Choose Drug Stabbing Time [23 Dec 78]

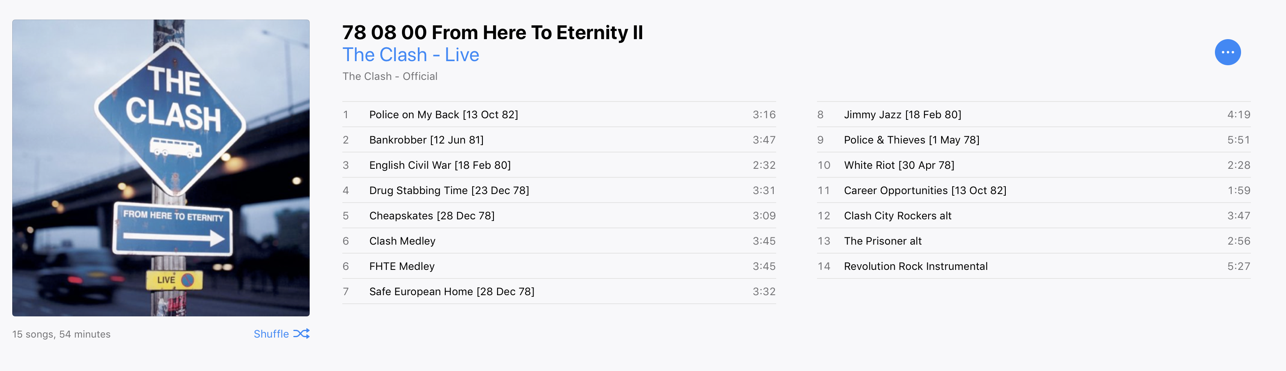(558, 190)
